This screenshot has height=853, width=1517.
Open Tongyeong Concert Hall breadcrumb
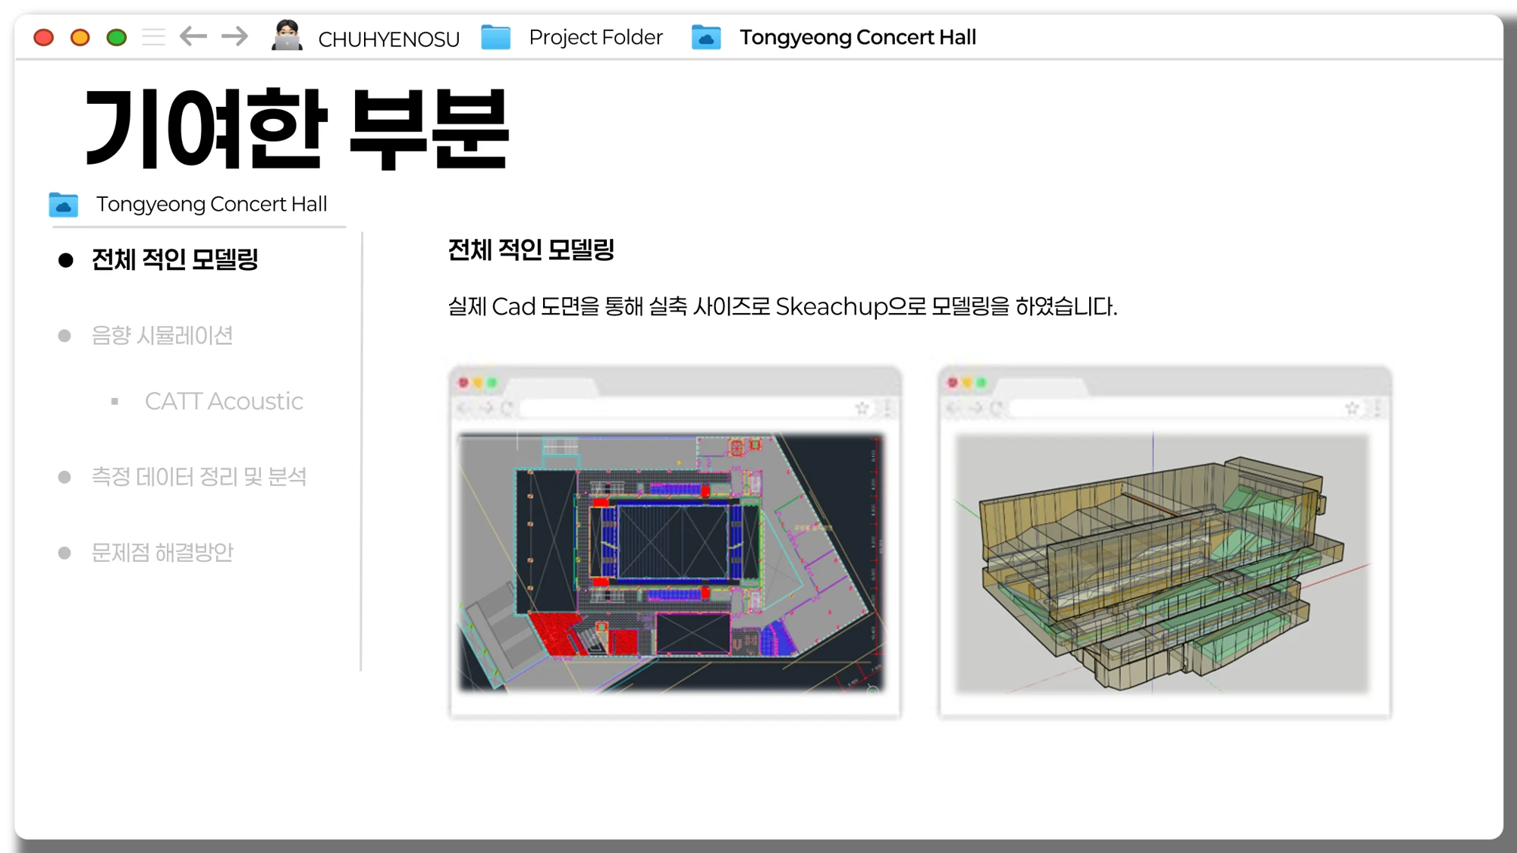point(858,37)
